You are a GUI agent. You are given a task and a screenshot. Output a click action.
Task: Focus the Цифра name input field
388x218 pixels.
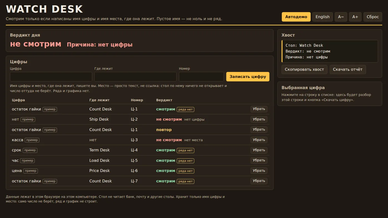tap(51, 77)
